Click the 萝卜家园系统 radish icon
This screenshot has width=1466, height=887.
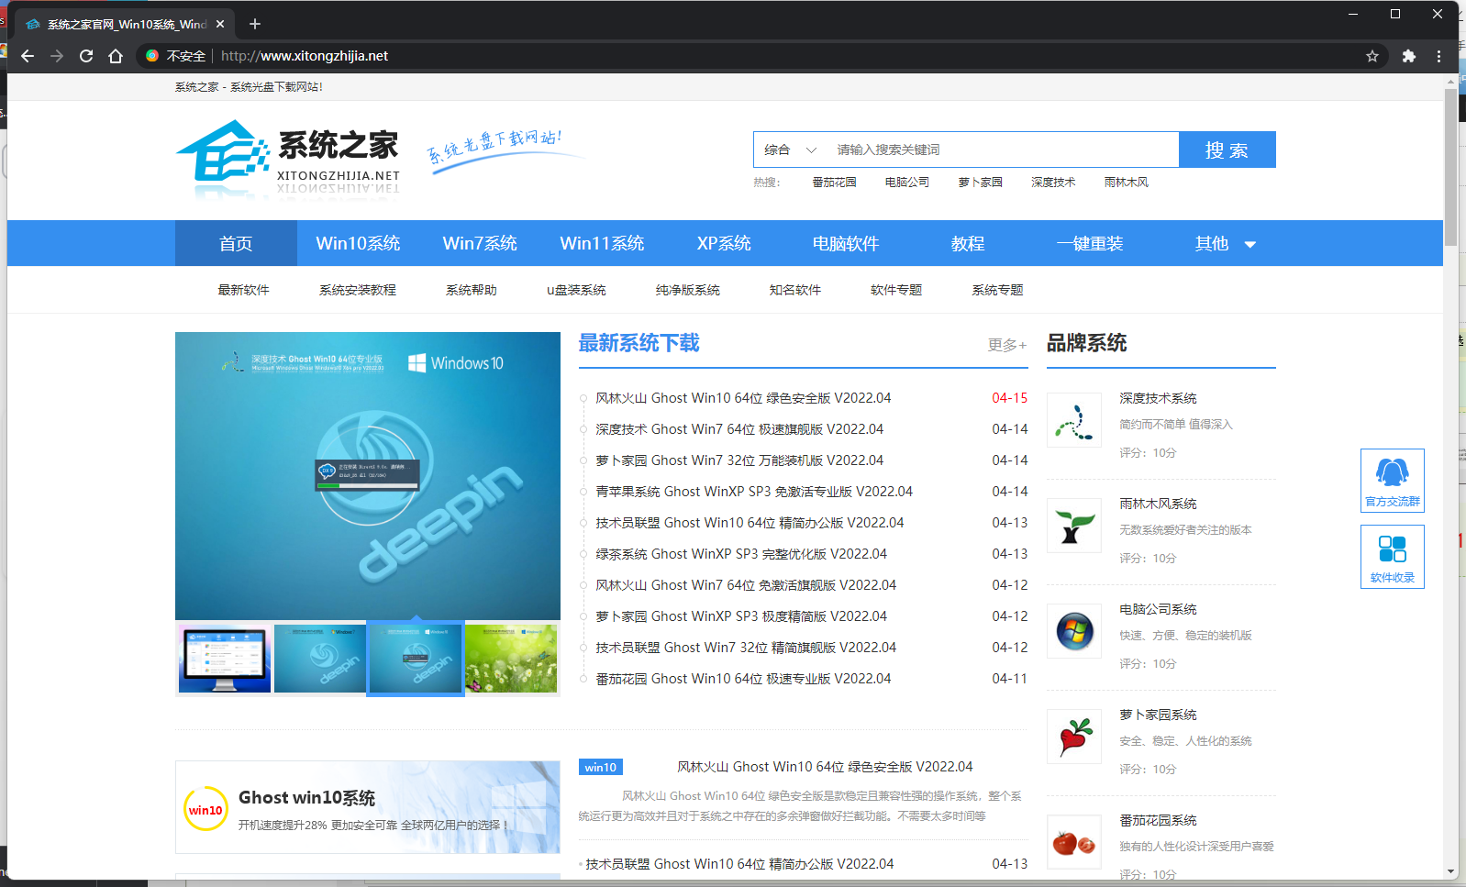[x=1074, y=737]
